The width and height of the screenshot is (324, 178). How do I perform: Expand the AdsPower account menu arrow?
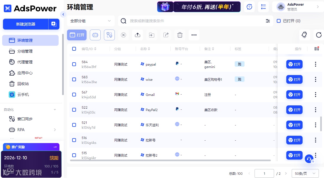[x=318, y=7]
